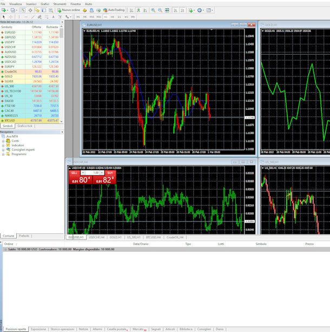Screen dimensions: 330x332
Task: Toggle the Navigator folder icon
Action: click(x=37, y=10)
